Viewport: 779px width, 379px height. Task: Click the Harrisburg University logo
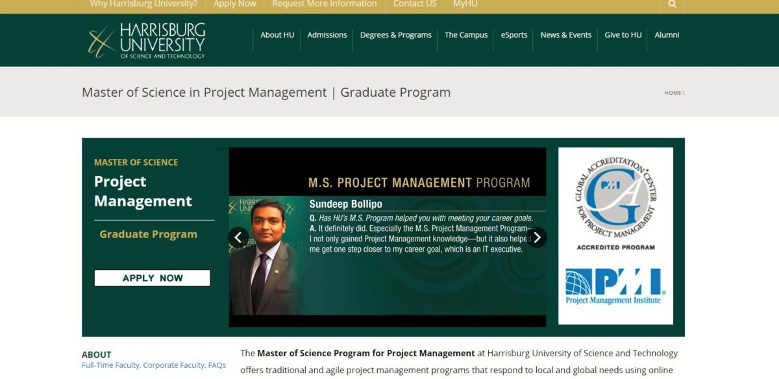(x=147, y=40)
